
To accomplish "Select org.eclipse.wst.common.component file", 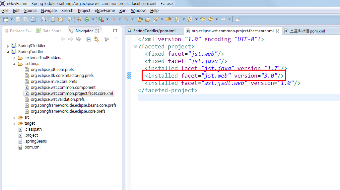I will click(63, 87).
